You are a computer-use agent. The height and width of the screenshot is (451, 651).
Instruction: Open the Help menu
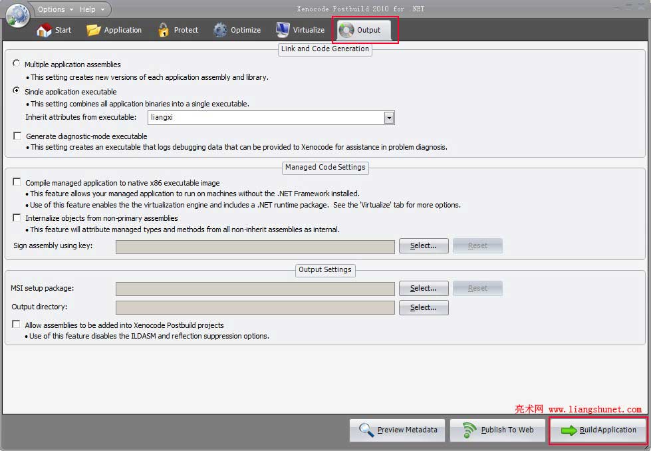point(92,9)
